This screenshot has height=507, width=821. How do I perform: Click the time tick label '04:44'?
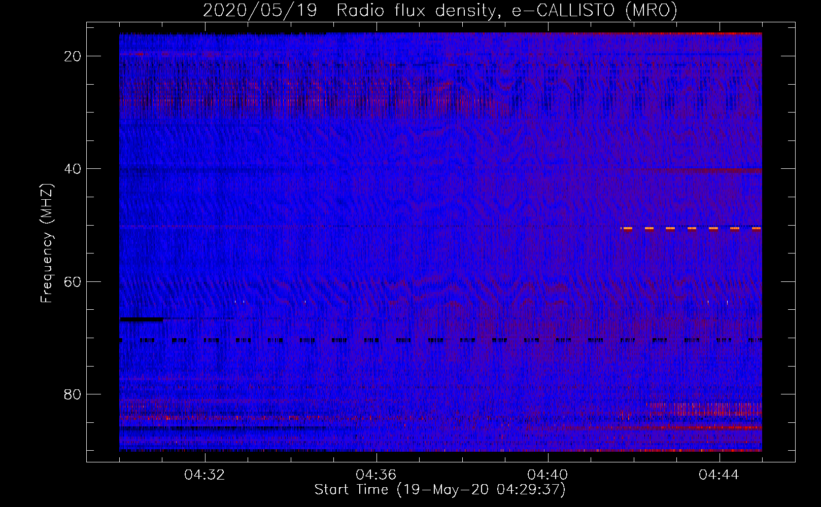tap(720, 475)
